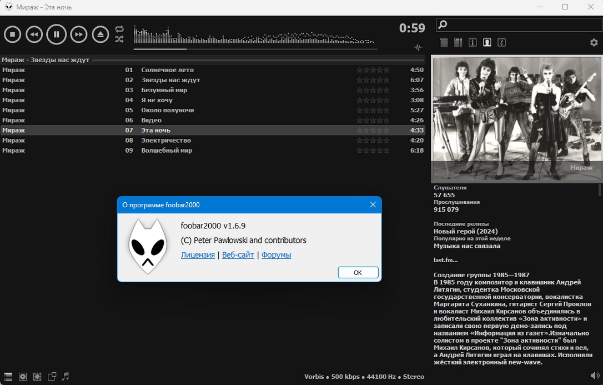603x385 pixels.
Task: Confirm the dialog with OK
Action: tap(358, 273)
